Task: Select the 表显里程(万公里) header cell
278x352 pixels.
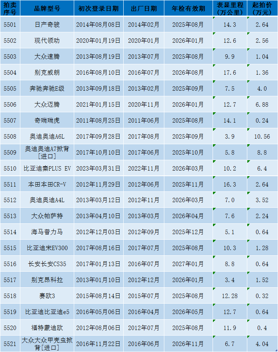Action: point(230,8)
